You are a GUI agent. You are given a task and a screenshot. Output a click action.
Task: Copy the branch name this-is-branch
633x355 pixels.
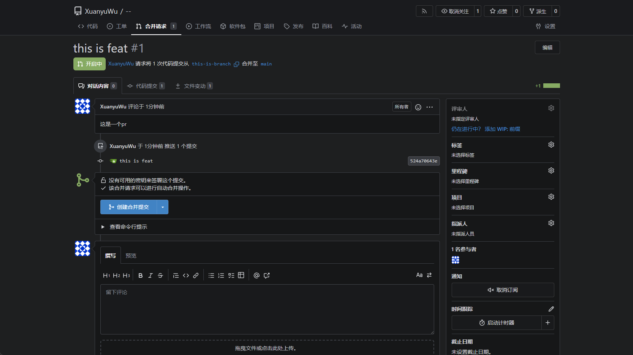236,64
